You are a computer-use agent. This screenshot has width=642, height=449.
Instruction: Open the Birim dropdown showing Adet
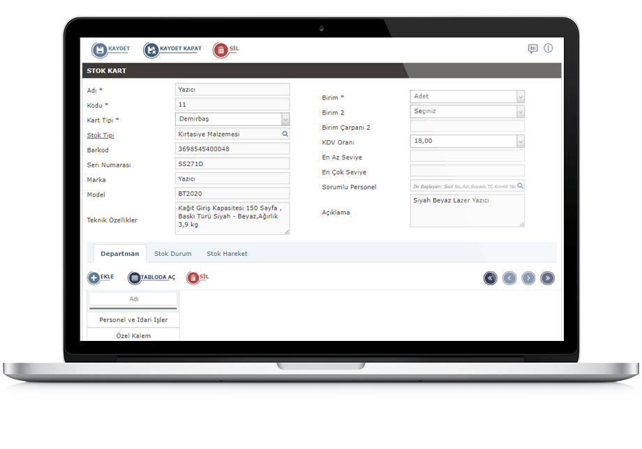[520, 97]
